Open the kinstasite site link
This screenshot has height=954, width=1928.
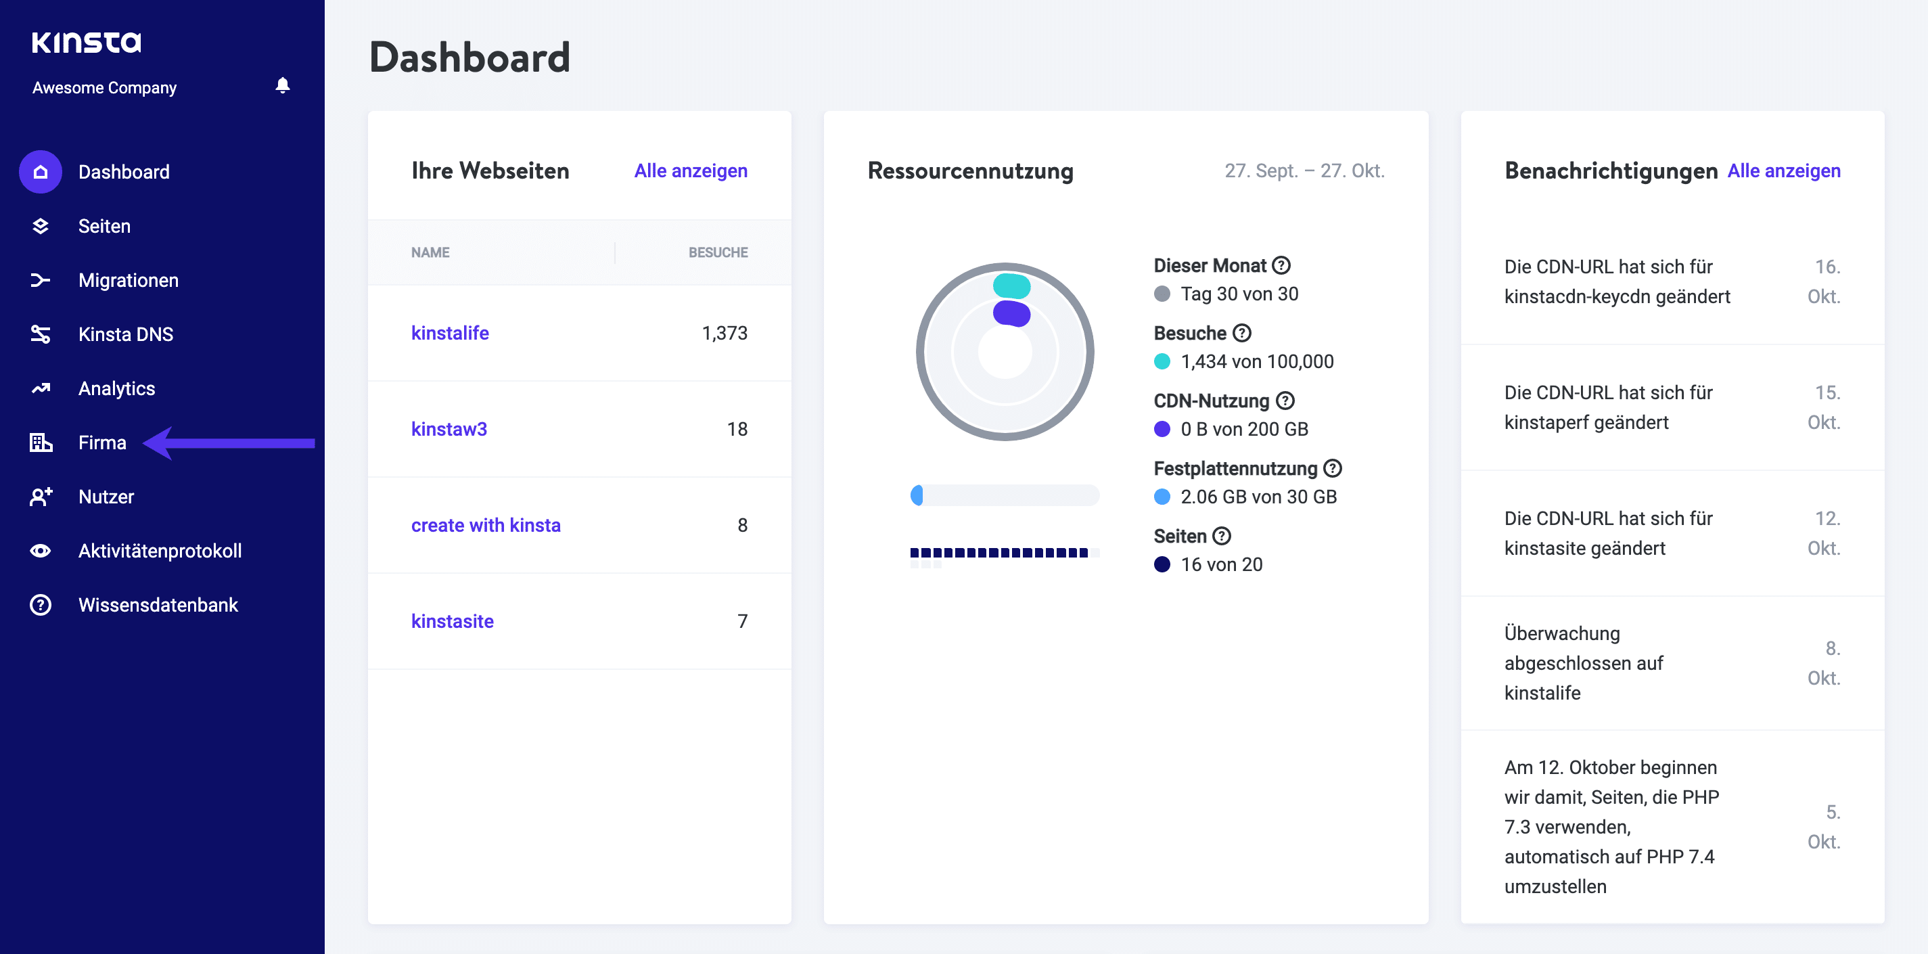tap(452, 620)
